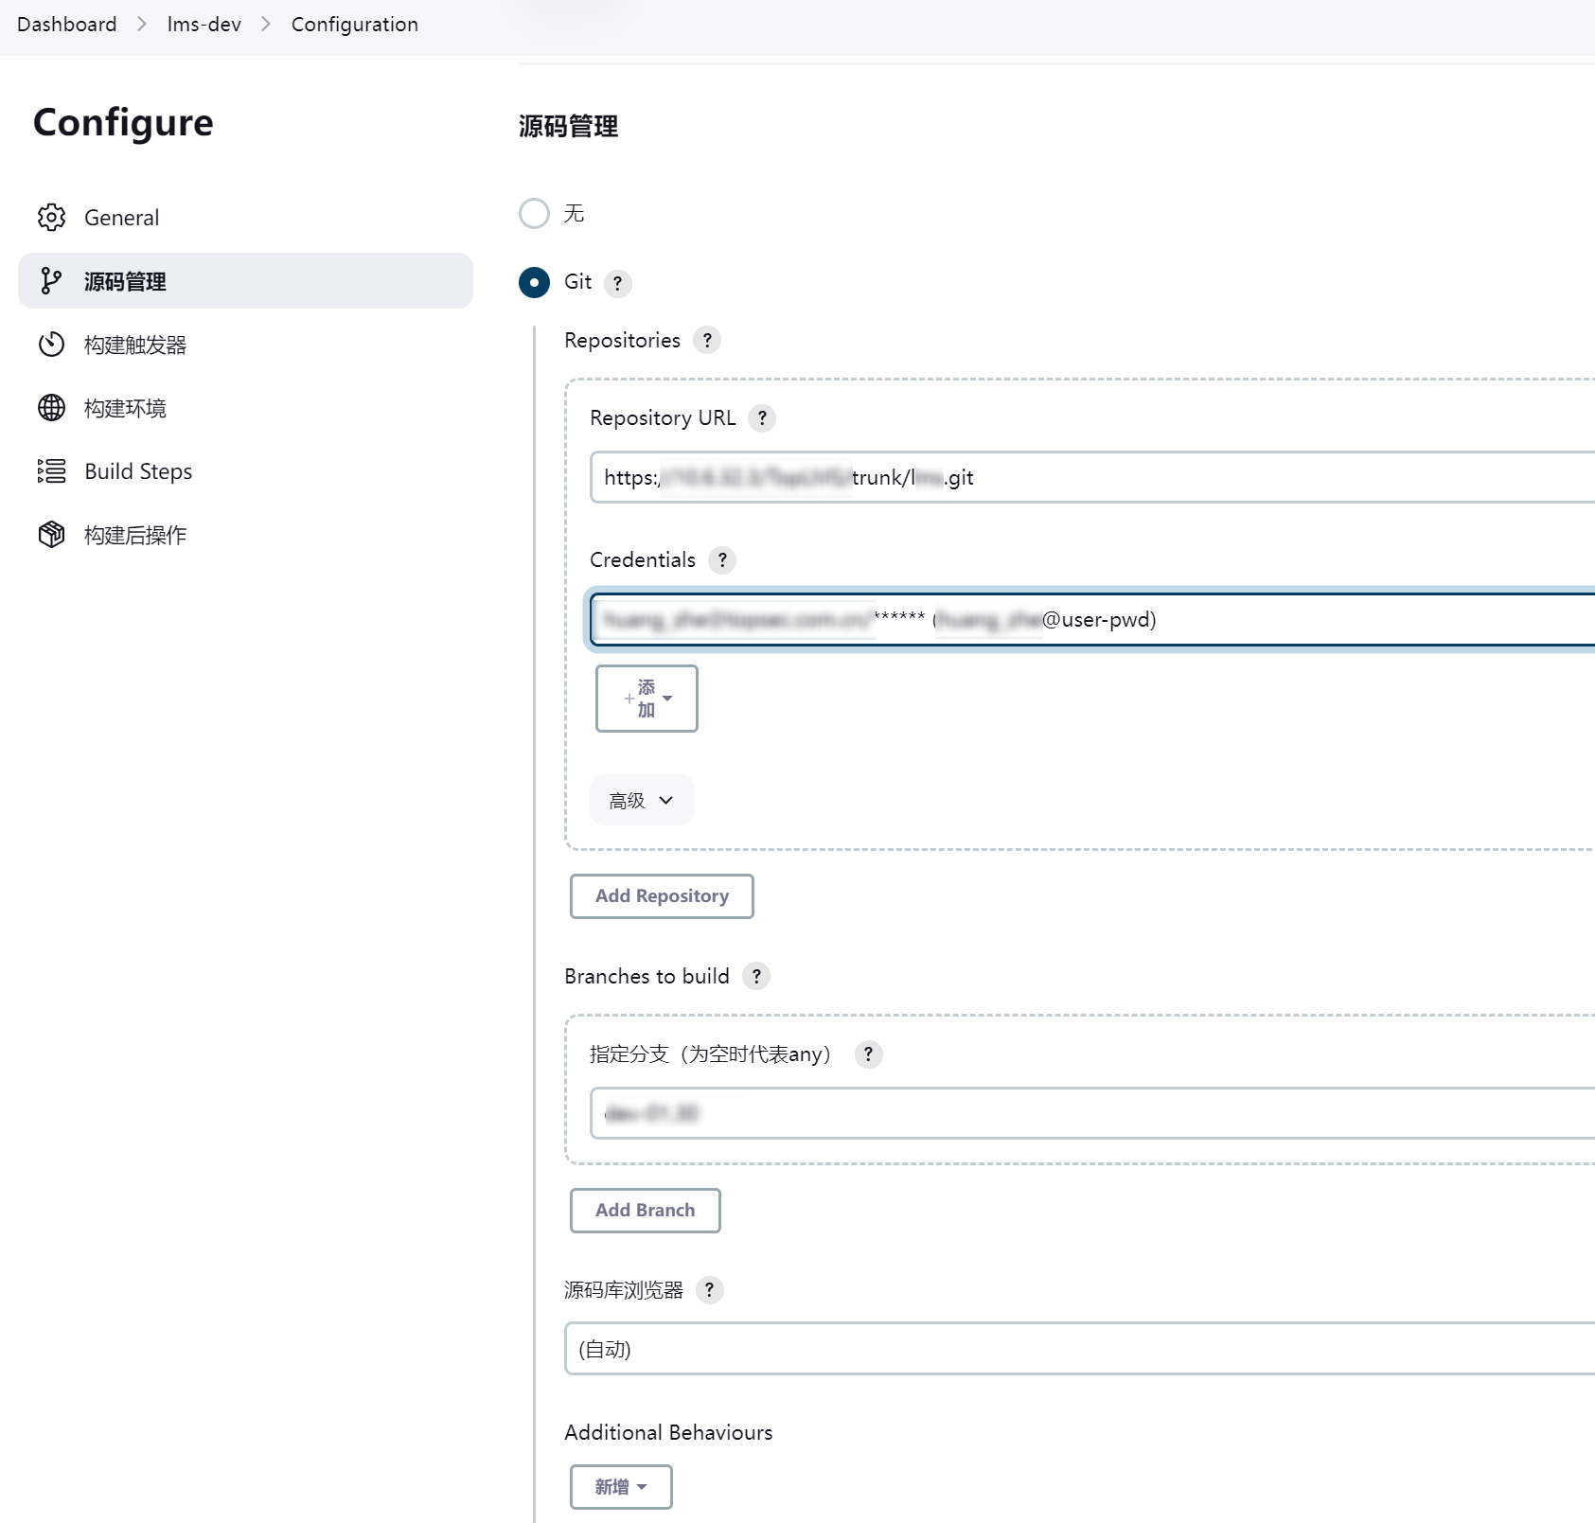This screenshot has width=1595, height=1523.
Task: Click the 构建环境 globe icon
Action: [x=51, y=408]
